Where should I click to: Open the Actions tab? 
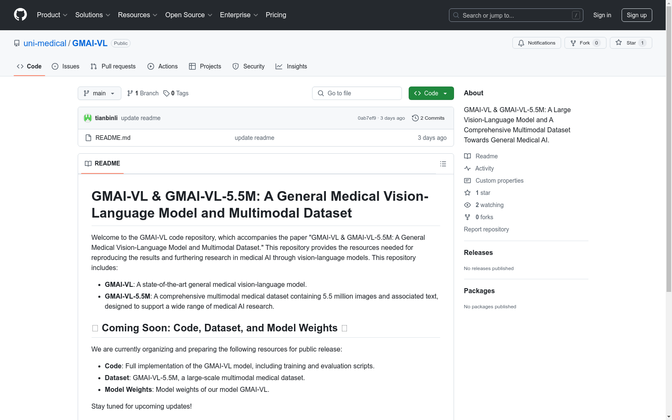pyautogui.click(x=163, y=66)
